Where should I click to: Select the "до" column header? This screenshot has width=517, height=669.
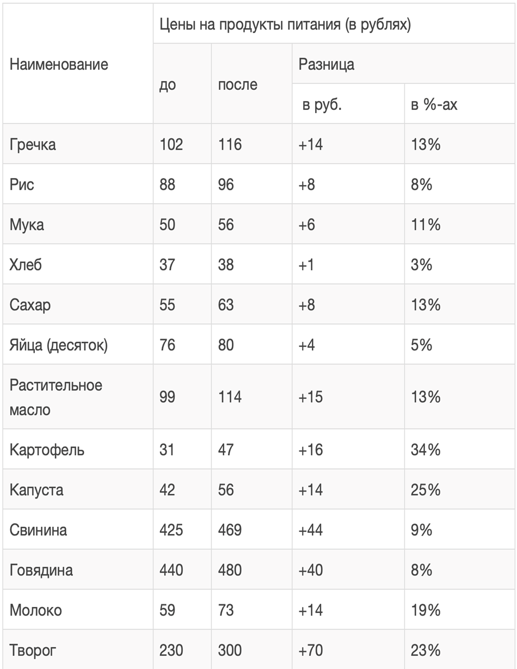click(168, 85)
